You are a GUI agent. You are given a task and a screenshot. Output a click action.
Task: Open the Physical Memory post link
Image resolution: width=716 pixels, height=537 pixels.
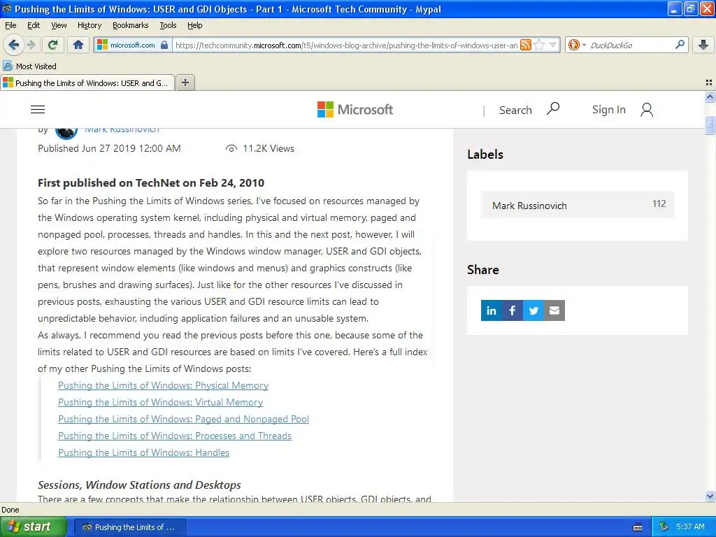tap(163, 385)
